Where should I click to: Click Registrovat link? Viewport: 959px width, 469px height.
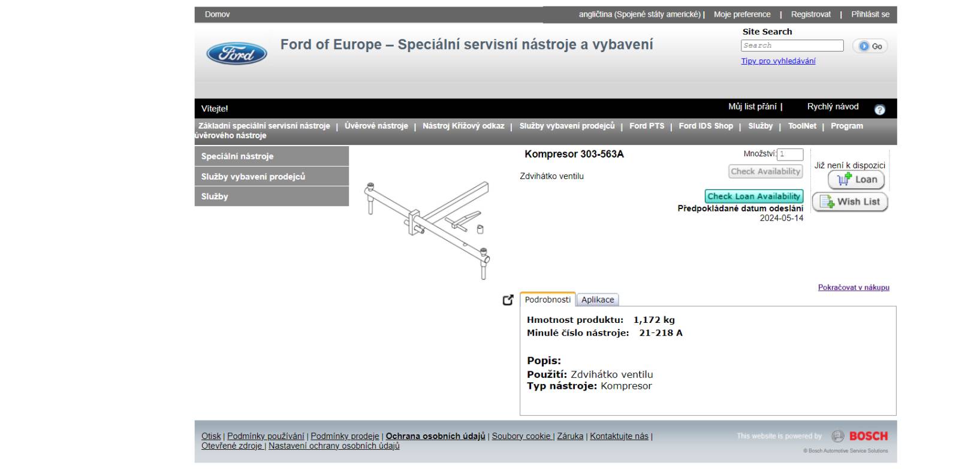point(810,14)
